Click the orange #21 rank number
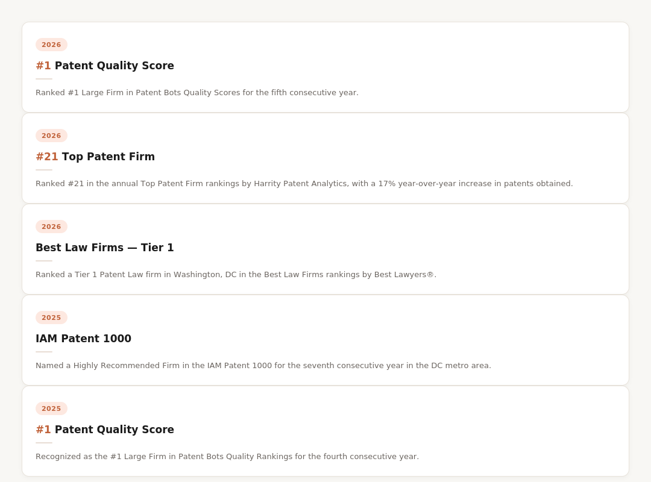The height and width of the screenshot is (482, 651). coord(47,157)
